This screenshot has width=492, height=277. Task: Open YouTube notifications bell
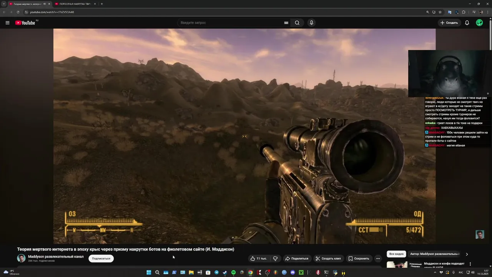coord(467,23)
